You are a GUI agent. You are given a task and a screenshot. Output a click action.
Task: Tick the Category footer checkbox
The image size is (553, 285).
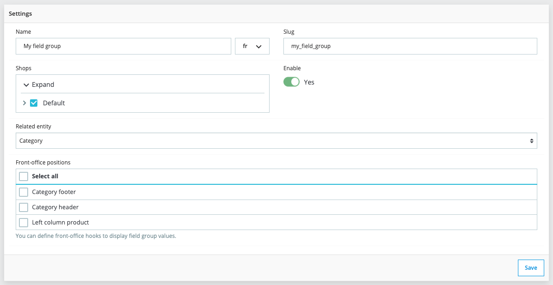pyautogui.click(x=24, y=192)
